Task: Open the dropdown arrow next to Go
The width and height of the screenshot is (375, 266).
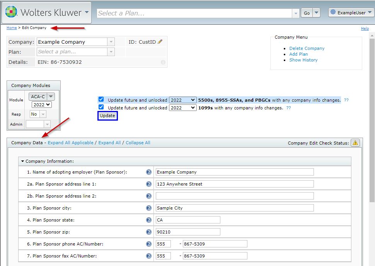Action: pos(316,13)
